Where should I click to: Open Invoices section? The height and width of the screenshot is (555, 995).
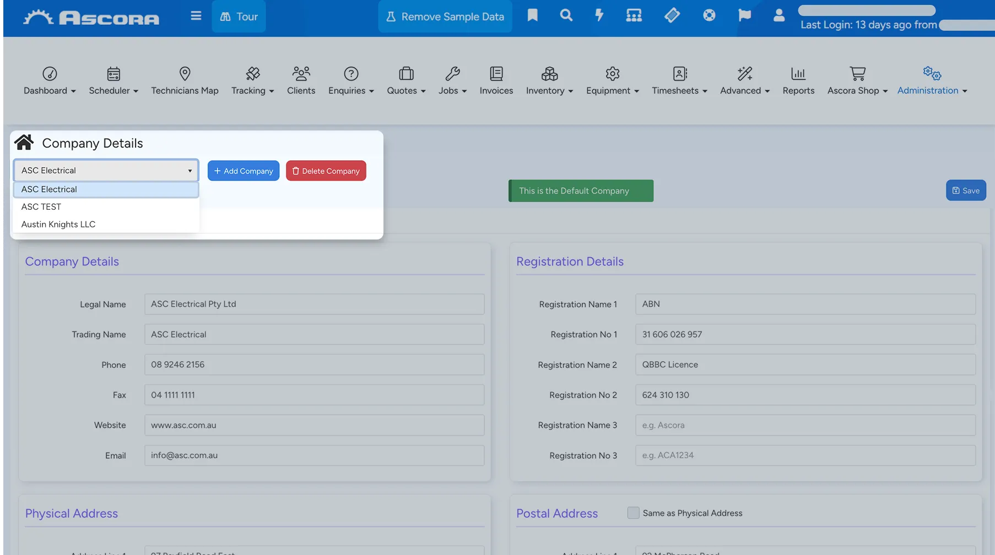(496, 81)
